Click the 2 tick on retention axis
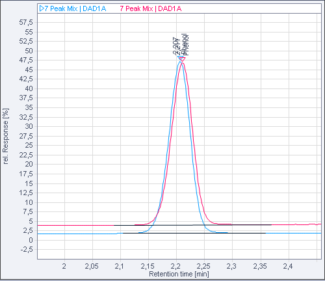Image resolution: width=325 pixels, height=281 pixels. (64, 266)
